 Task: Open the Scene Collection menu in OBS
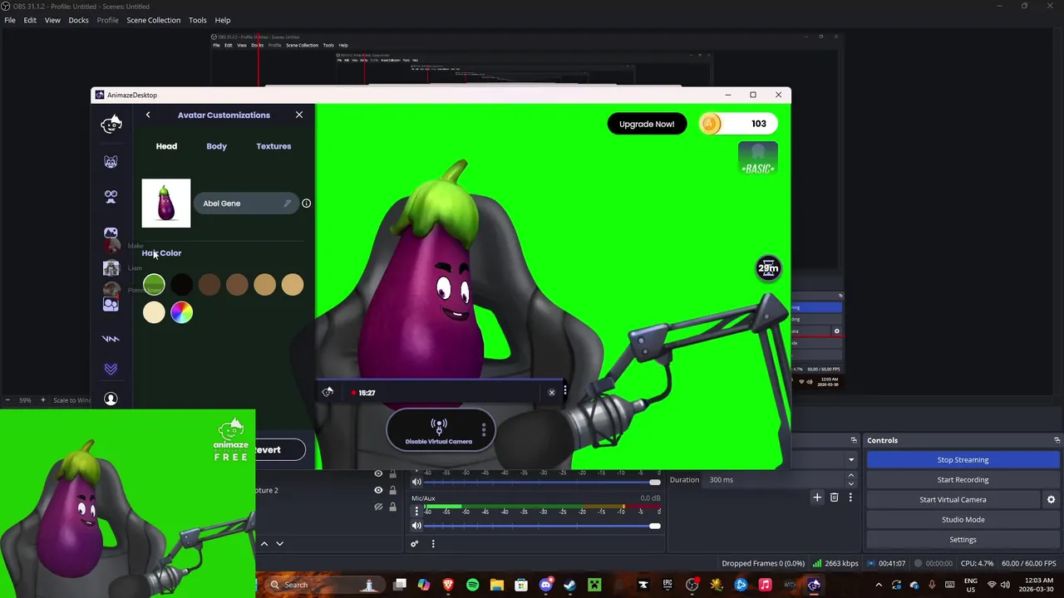pos(153,20)
